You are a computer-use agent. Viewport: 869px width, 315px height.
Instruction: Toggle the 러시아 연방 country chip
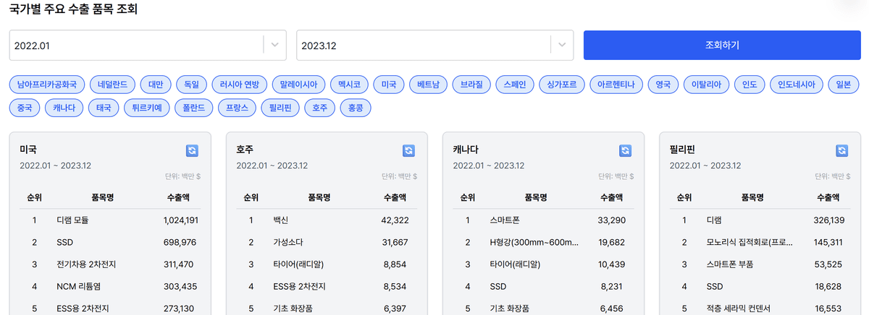tap(240, 85)
